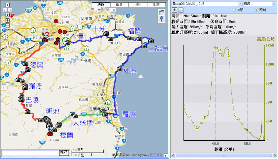278x159 pixels.
Task: Click the 總爬升高度: 2136(m) text
Action: [x=190, y=32]
